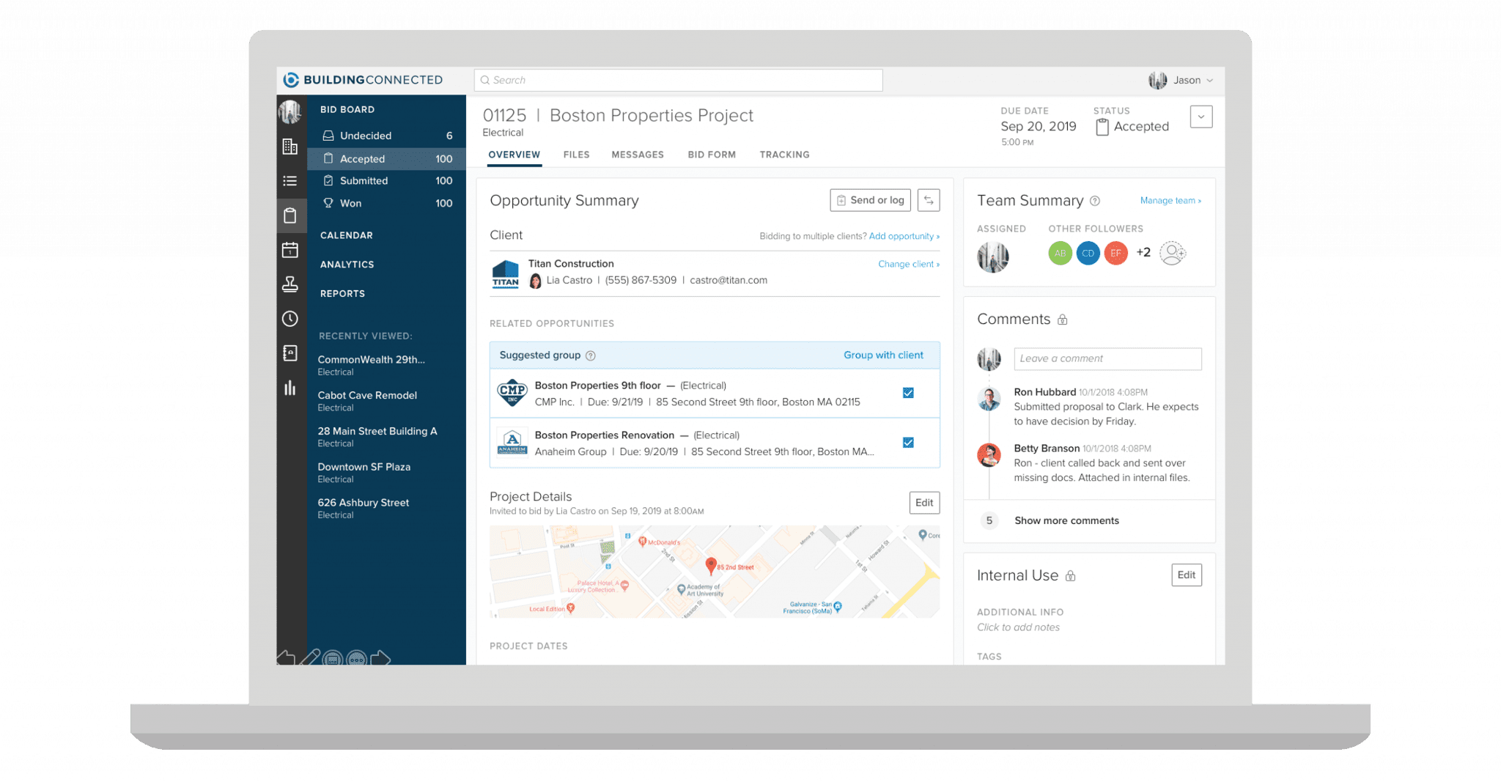Open the profile avatar at the sidebar top
1501x782 pixels.
point(290,111)
